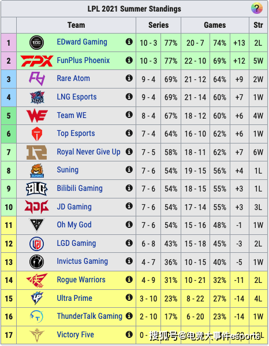Viewport: 269px width, 346px height.
Task: Show info for ThunderTalk Gaming
Action: pyautogui.click(x=129, y=316)
